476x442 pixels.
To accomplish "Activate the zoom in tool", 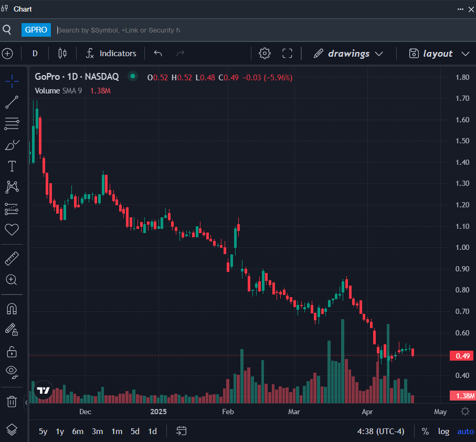I will pos(12,280).
